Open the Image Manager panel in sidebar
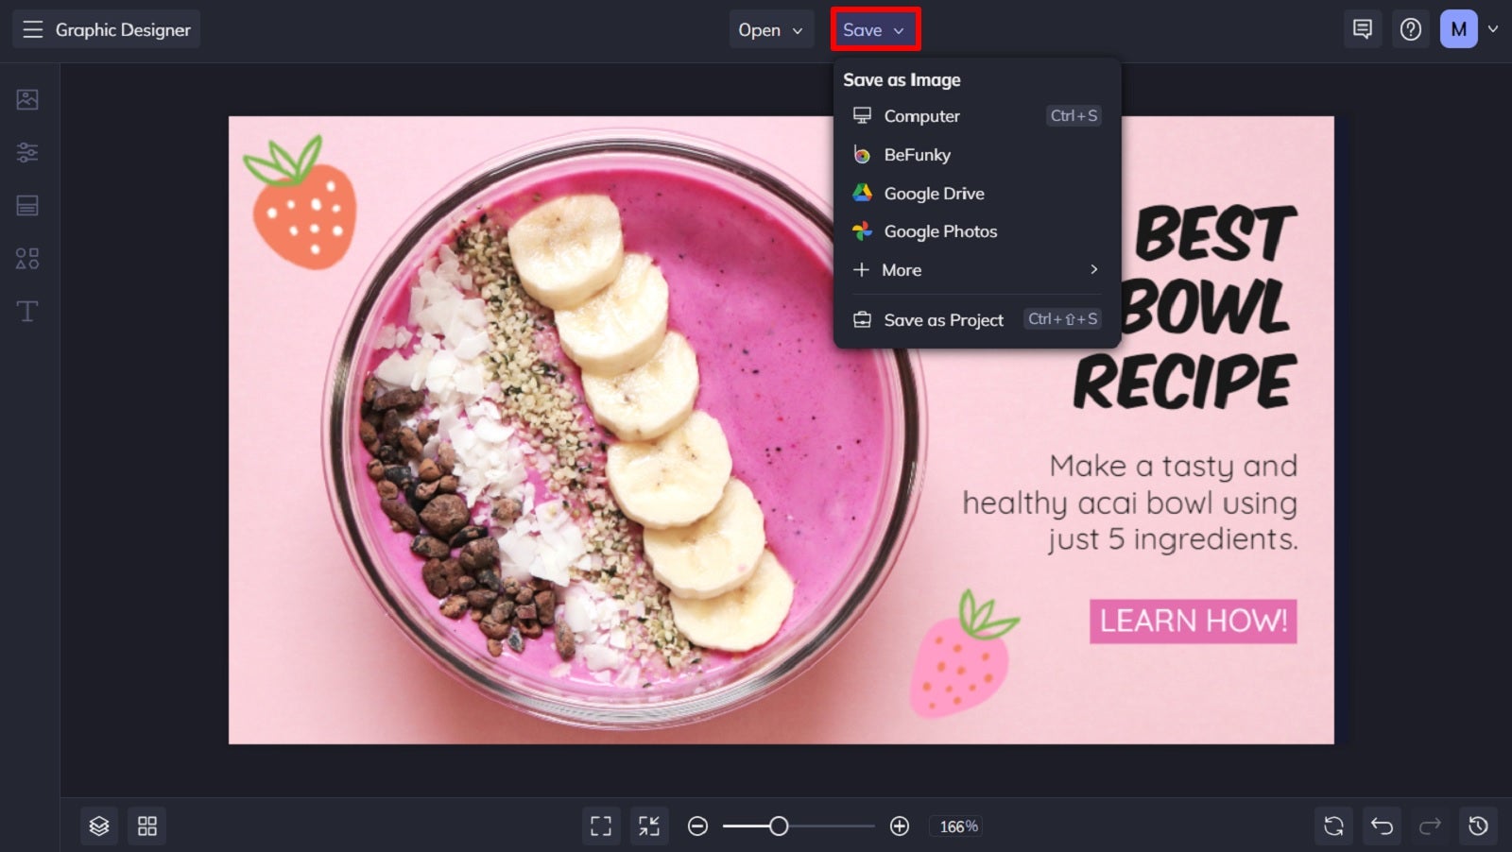This screenshot has width=1512, height=852. click(x=27, y=98)
